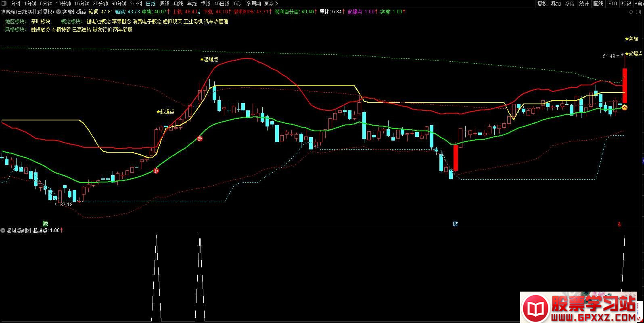Click the 两年新股 style link
The width and height of the screenshot is (644, 323).
click(123, 29)
